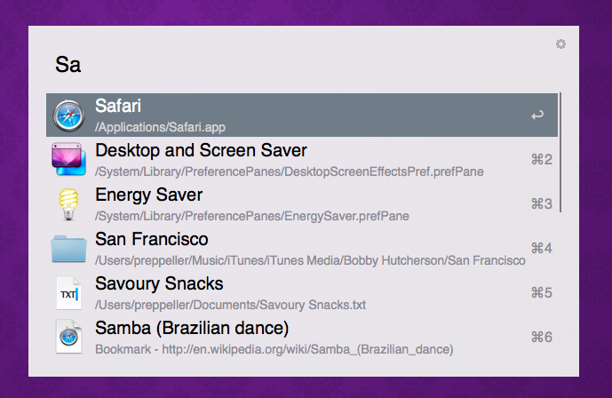612x398 pixels.
Task: Click the San Francisco folder icon
Action: click(68, 249)
